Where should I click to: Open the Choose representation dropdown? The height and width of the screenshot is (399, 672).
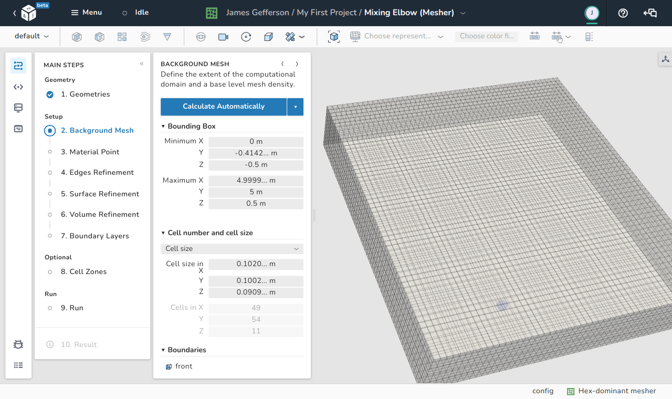pos(397,36)
